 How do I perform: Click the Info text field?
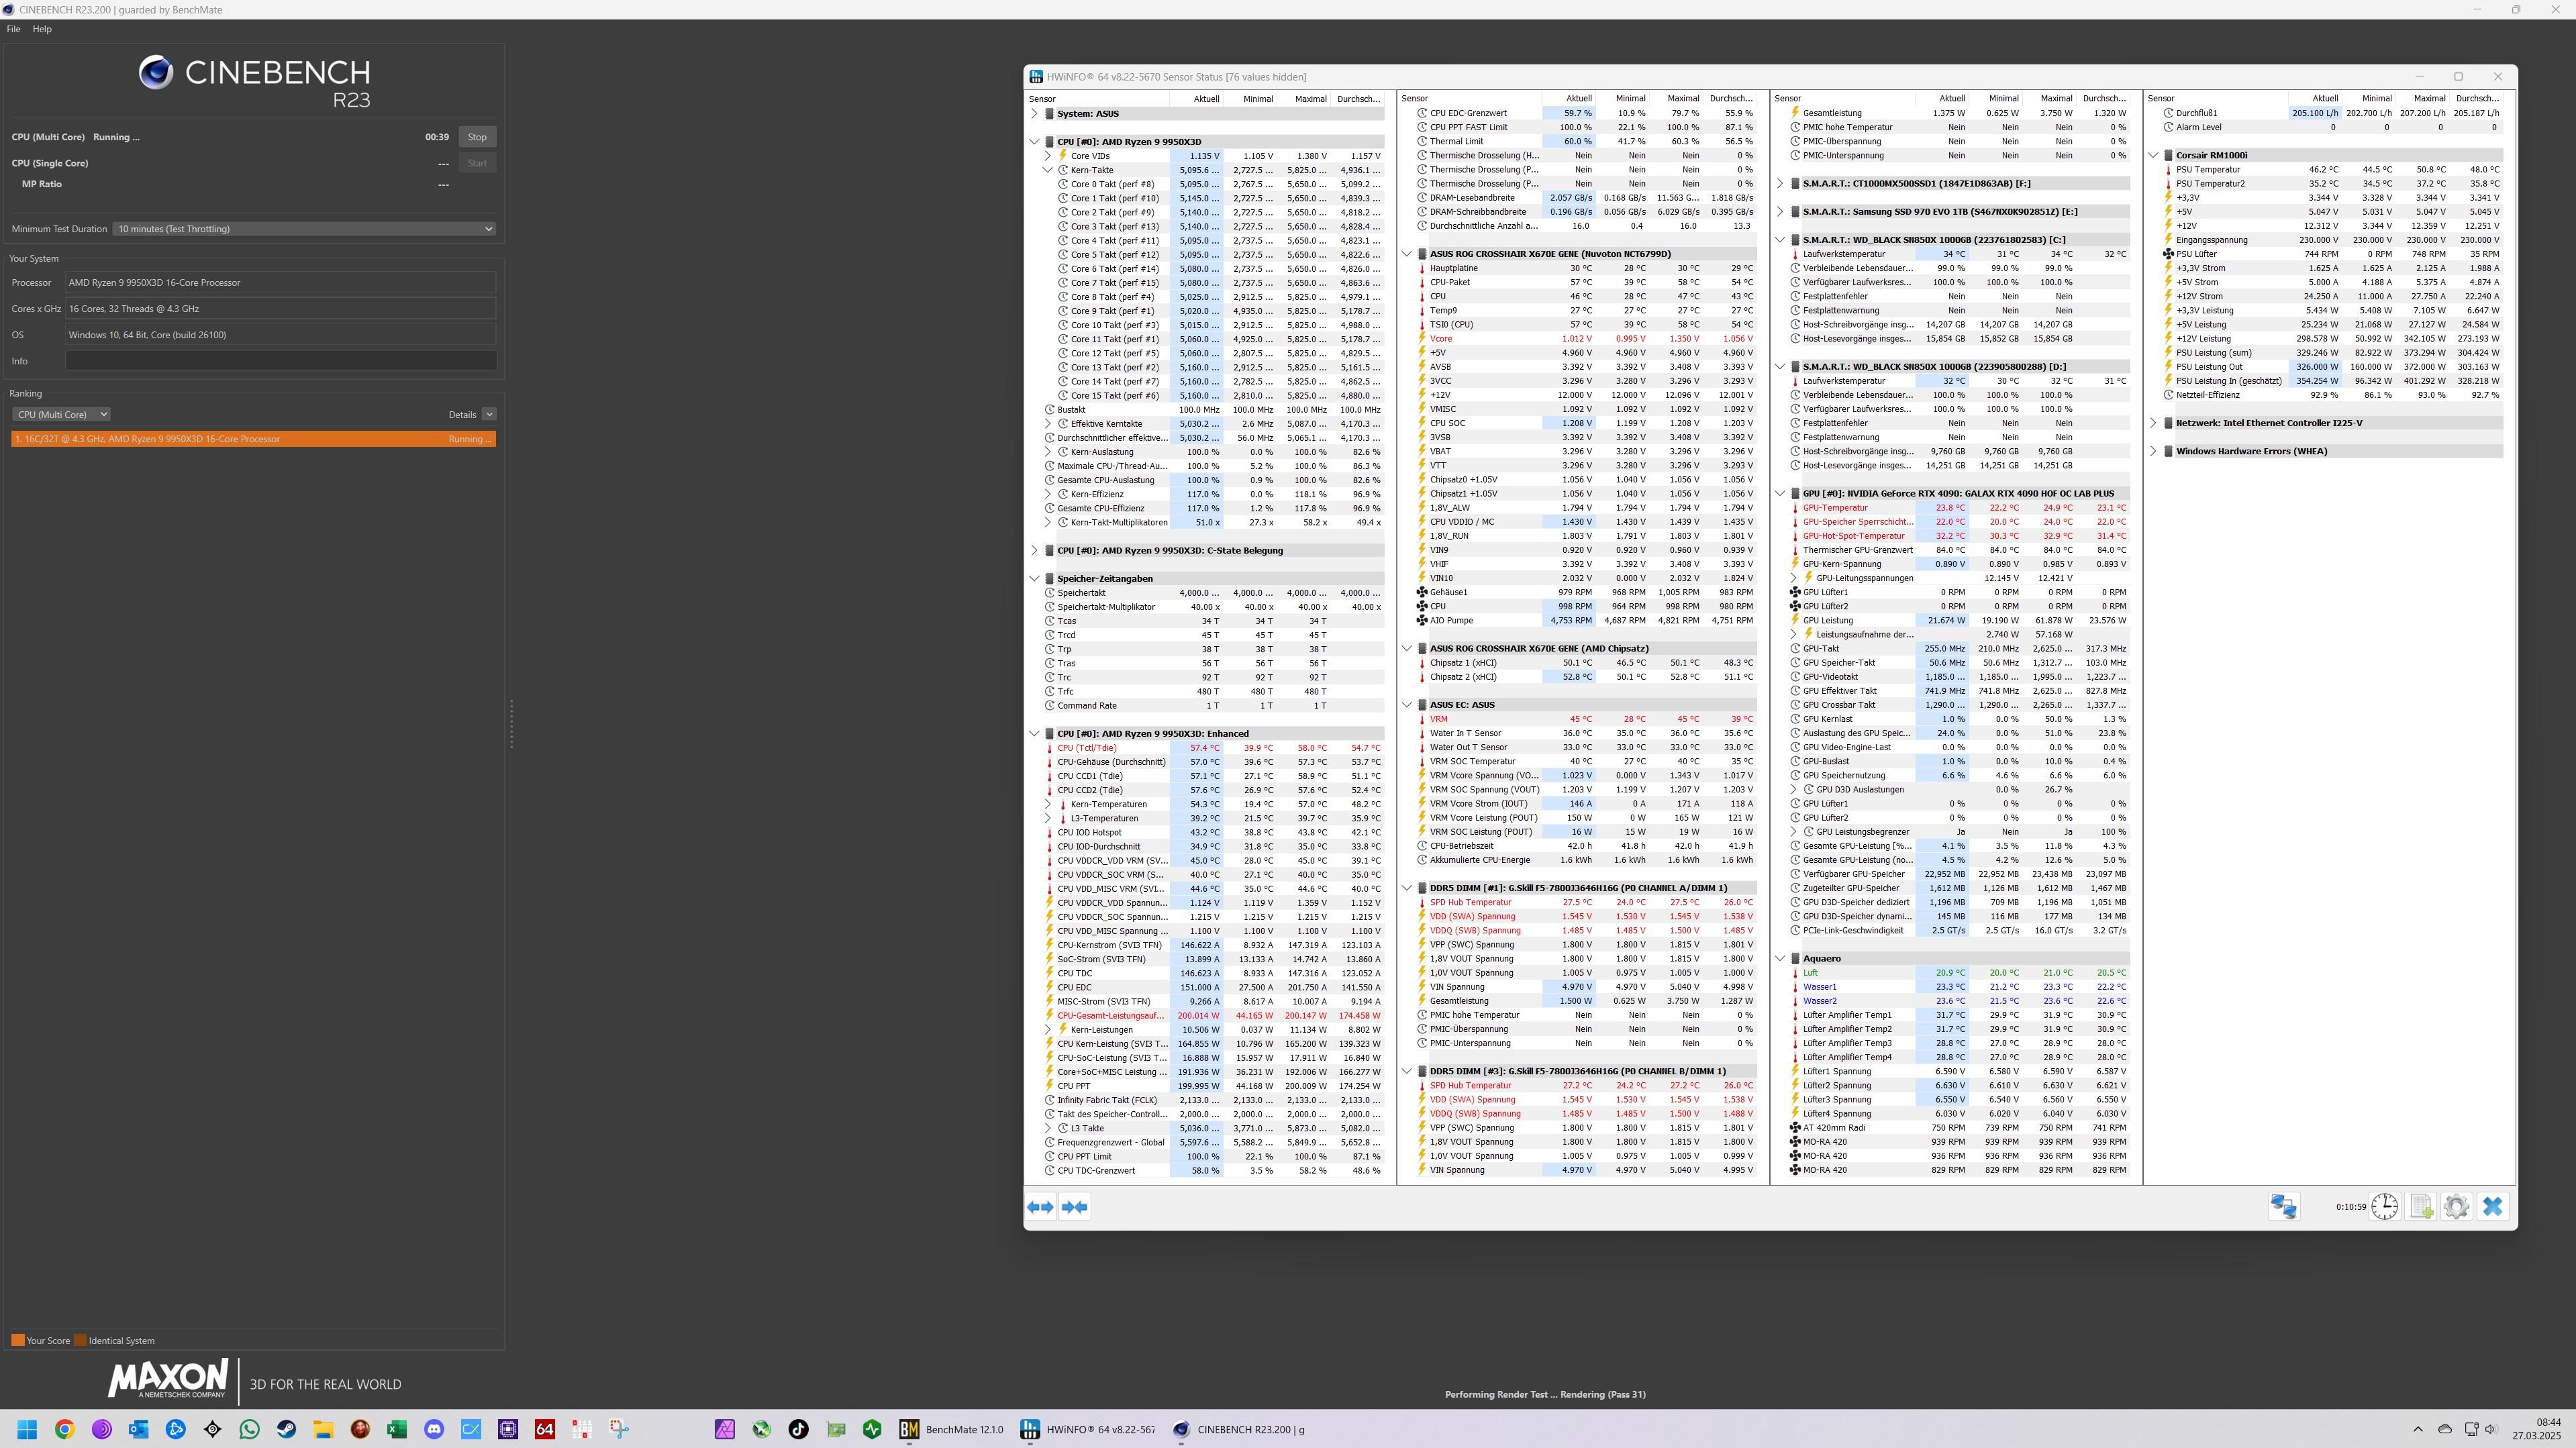tap(281, 361)
